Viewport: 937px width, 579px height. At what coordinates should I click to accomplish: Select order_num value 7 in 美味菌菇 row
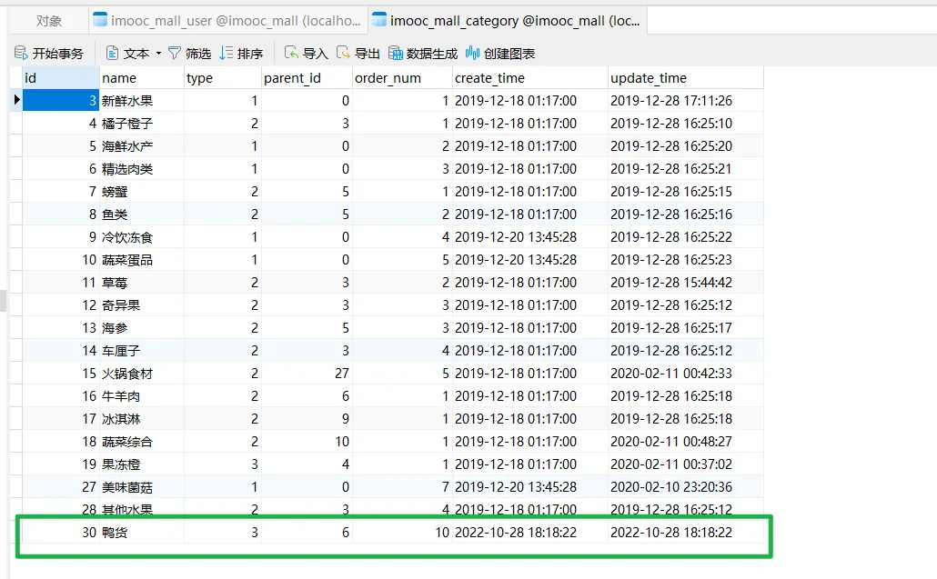coord(402,486)
